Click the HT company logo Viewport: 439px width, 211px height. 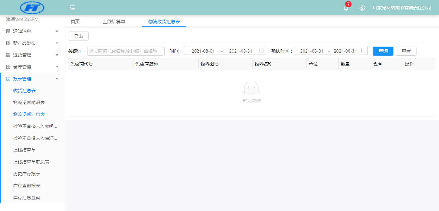[32, 8]
